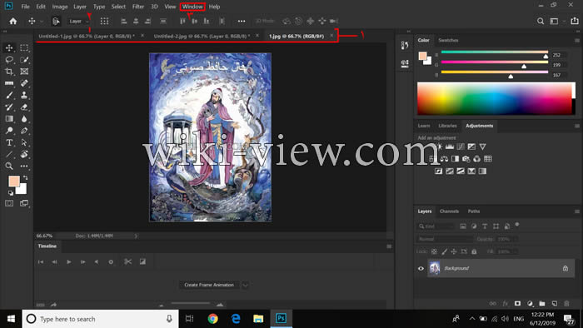Toggle Lock transparent pixels
The width and height of the screenshot is (583, 328).
tap(434, 251)
